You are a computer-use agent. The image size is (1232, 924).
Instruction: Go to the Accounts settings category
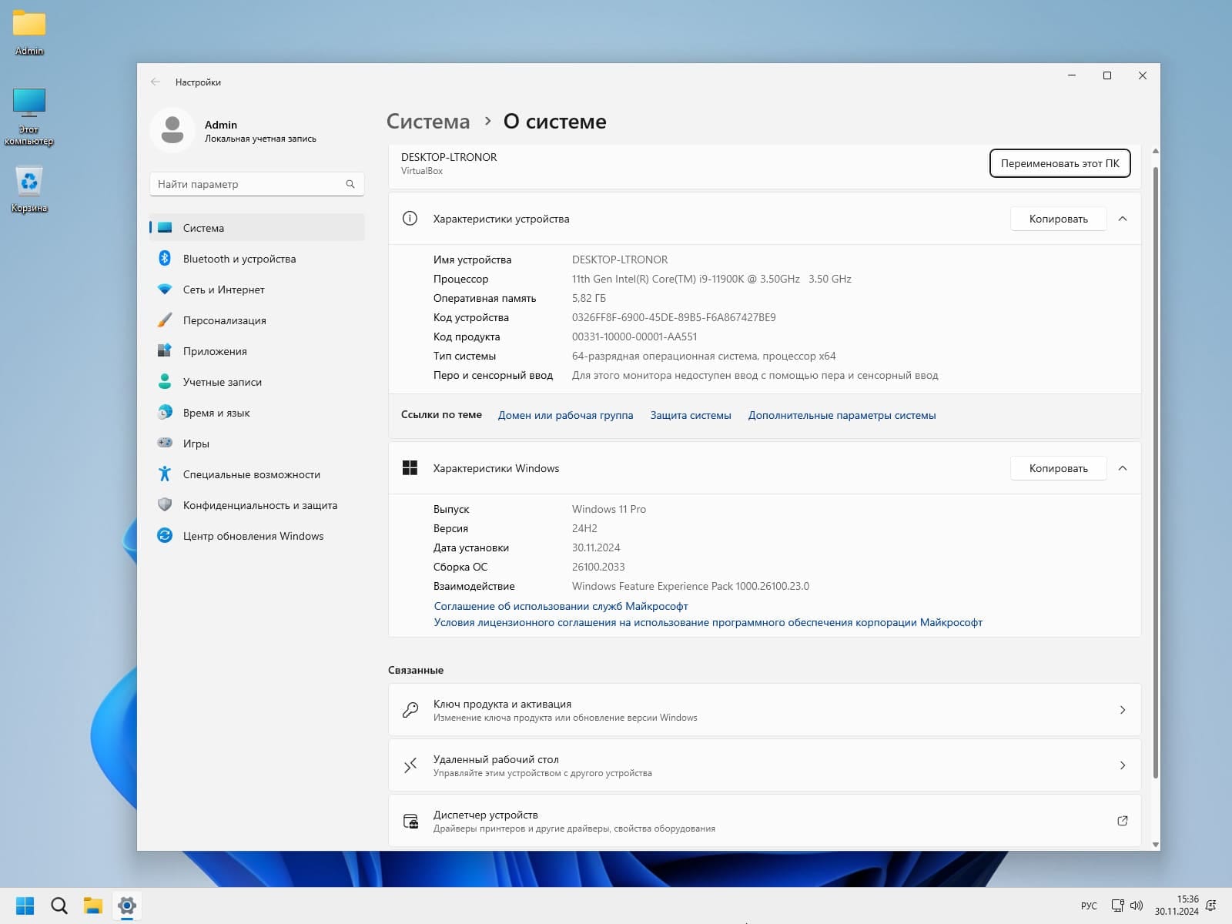pyautogui.click(x=222, y=382)
